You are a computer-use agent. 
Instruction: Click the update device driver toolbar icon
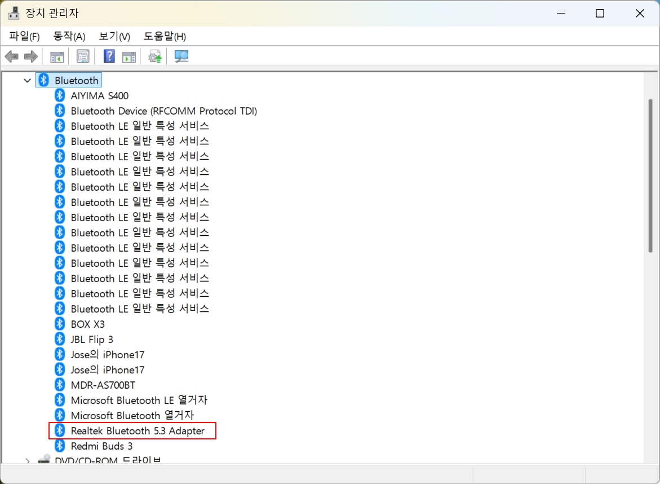[x=155, y=56]
